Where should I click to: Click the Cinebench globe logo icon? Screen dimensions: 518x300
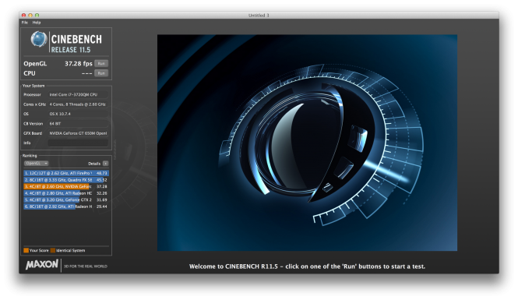click(x=39, y=39)
